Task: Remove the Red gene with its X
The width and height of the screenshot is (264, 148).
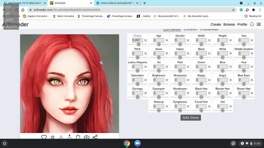Action: coord(188,67)
